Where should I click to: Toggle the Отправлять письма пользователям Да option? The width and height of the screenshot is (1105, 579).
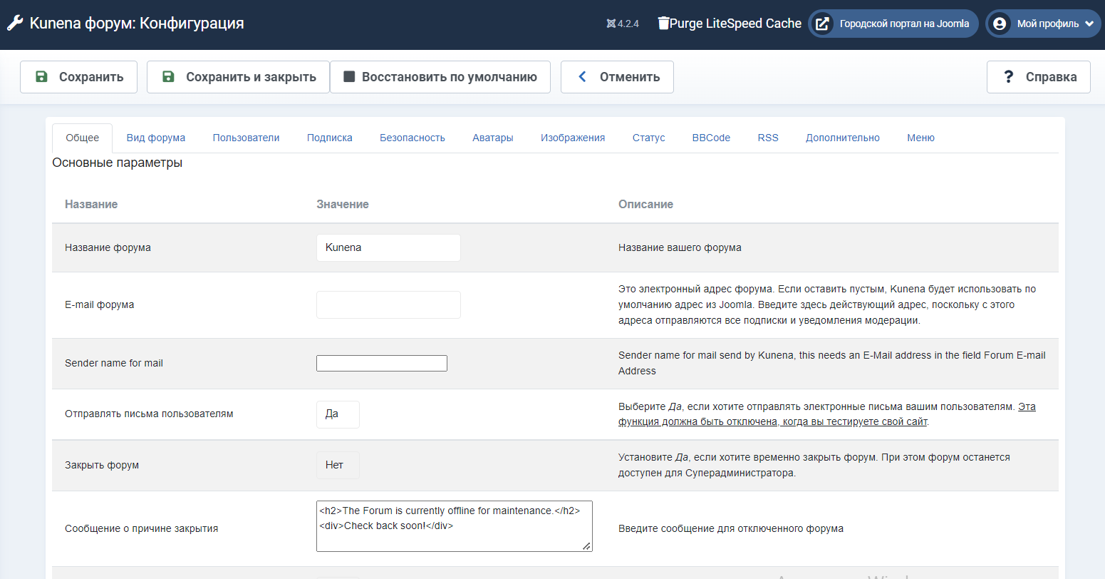338,414
